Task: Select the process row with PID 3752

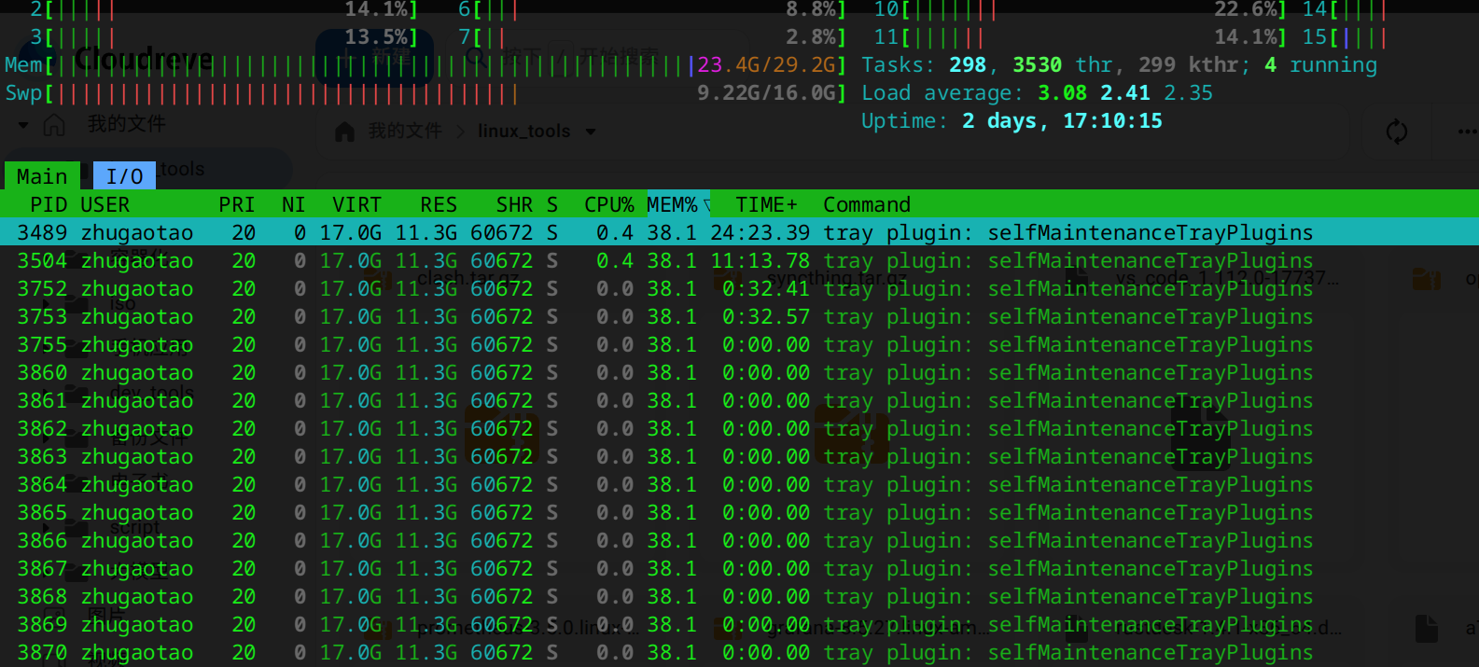Action: 739,288
